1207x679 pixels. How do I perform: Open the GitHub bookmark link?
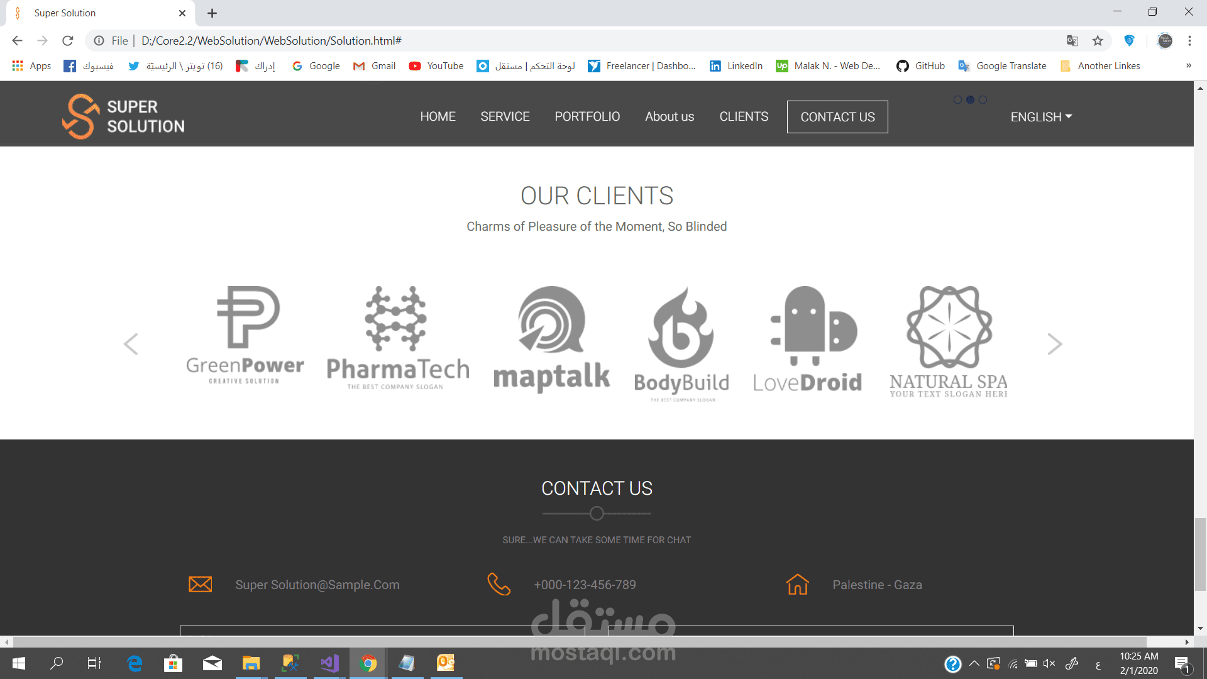coord(921,66)
